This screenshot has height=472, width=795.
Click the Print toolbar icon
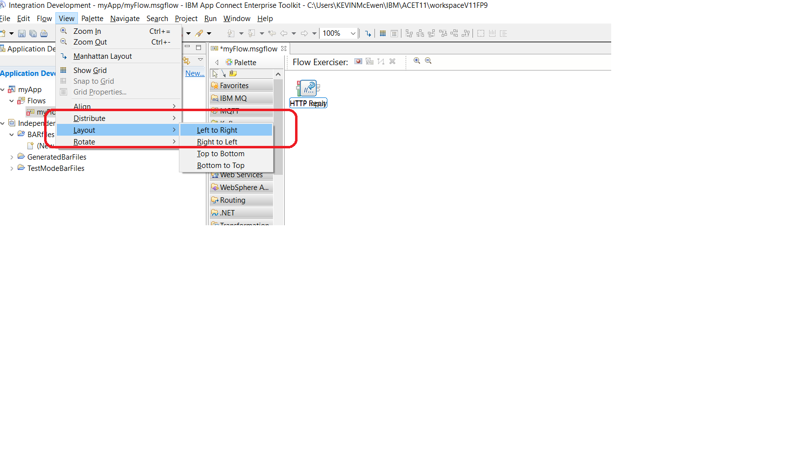pyautogui.click(x=44, y=34)
